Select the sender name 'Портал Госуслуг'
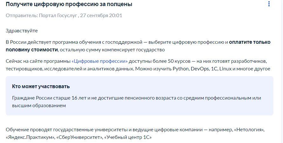 pyautogui.click(x=58, y=16)
